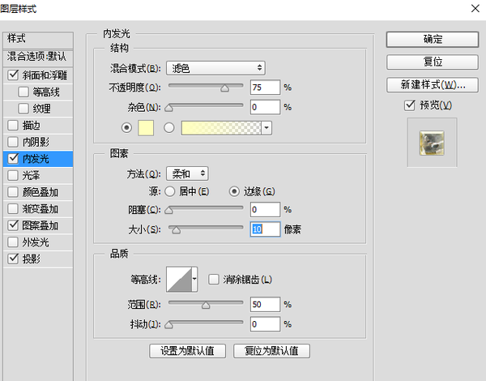Enable the 描边 (Stroke) checkbox
The height and width of the screenshot is (381, 486).
12,125
